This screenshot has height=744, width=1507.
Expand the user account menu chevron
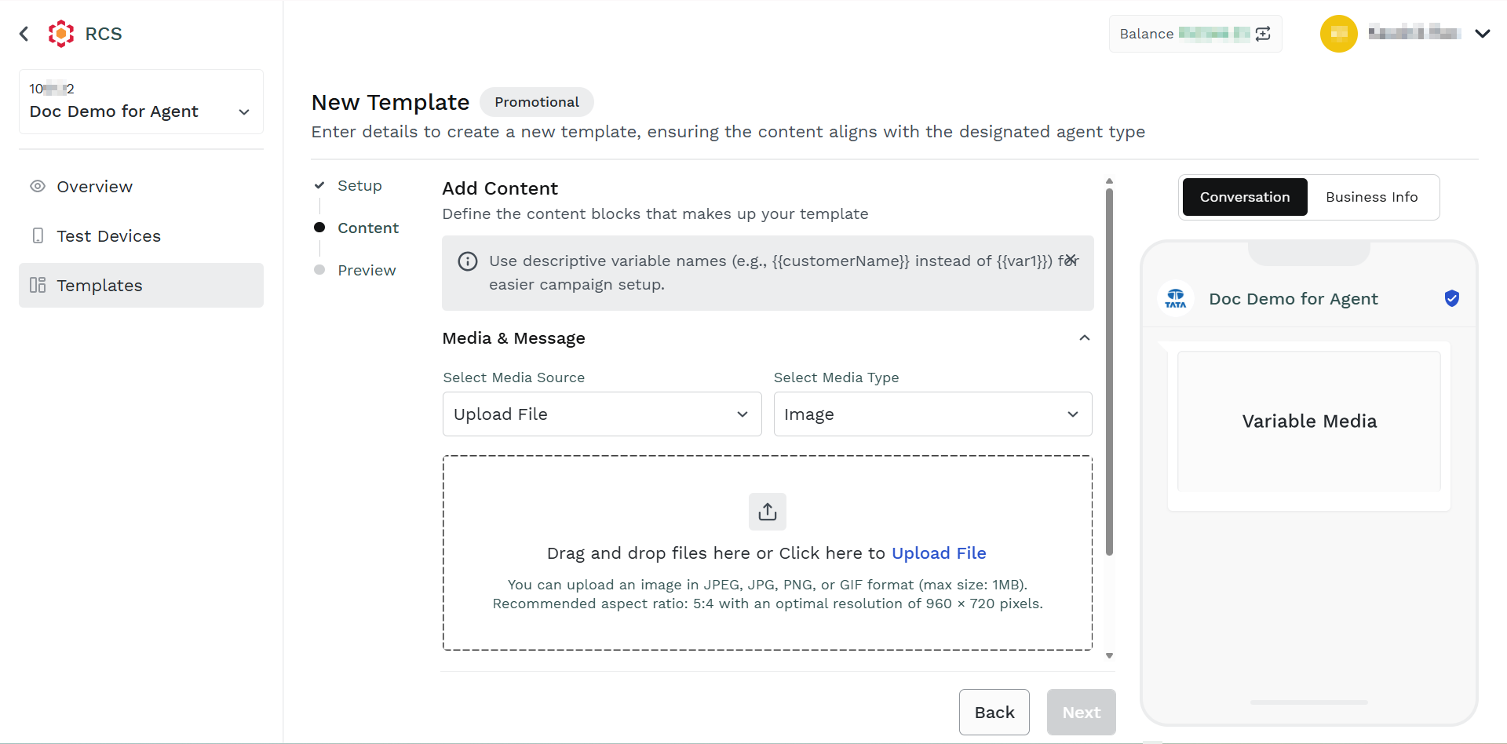(x=1483, y=34)
